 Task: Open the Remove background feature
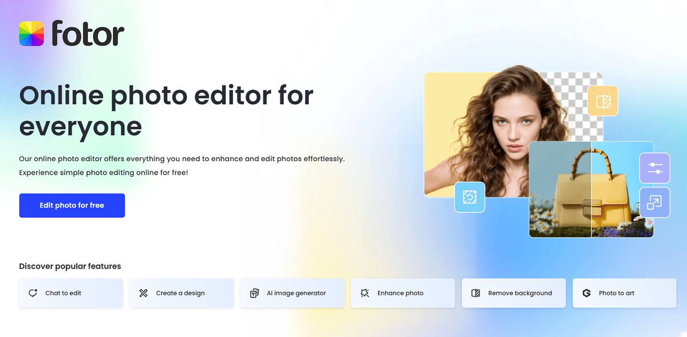513,292
